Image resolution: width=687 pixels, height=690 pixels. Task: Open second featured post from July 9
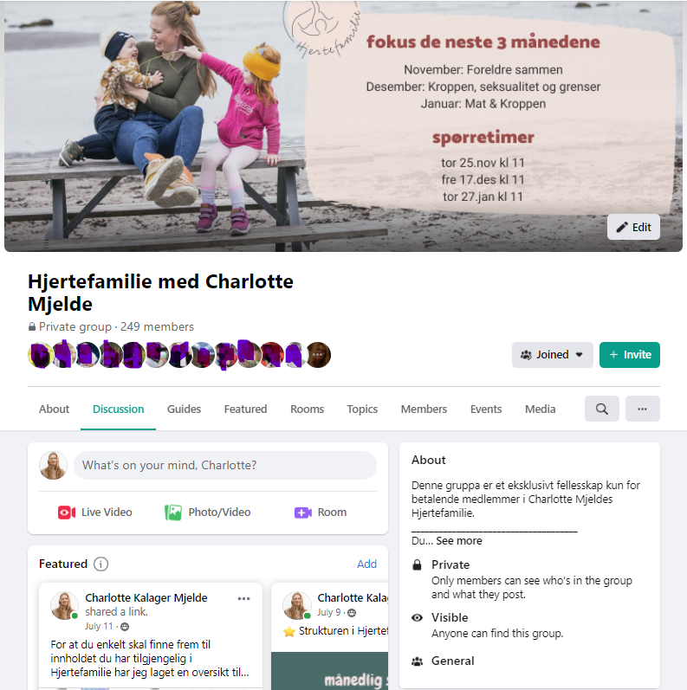[330, 636]
